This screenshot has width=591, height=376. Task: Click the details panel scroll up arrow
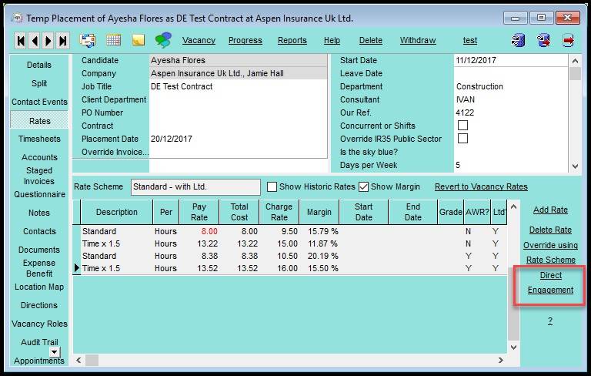click(x=575, y=60)
